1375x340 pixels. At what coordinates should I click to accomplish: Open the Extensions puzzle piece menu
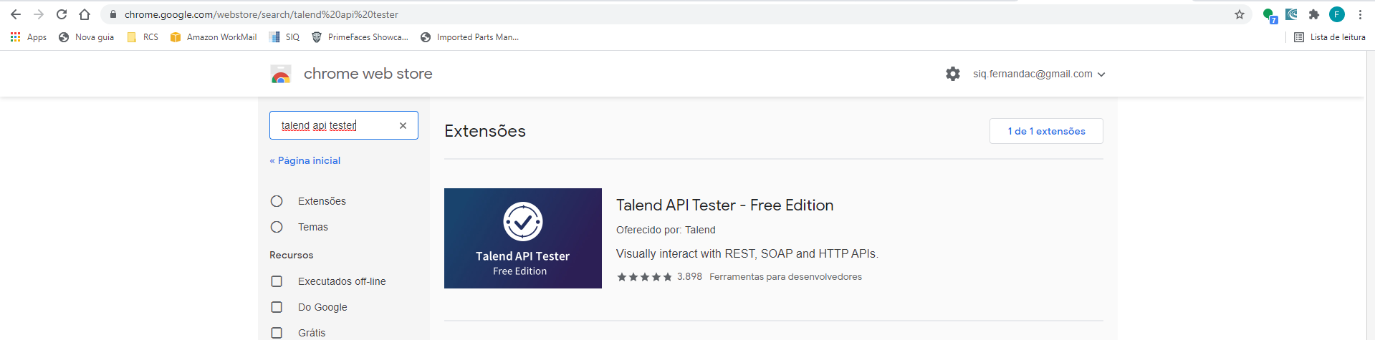(1314, 14)
